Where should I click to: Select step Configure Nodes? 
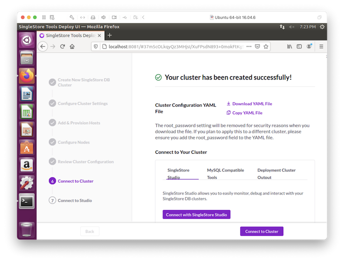point(69,142)
